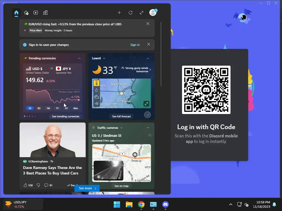Image resolution: width=282 pixels, height=211 pixels.
Task: Add a widget with the plus icon
Action: tap(119, 13)
